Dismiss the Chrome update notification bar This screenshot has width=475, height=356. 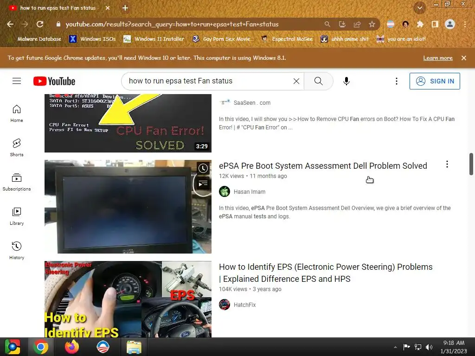[x=464, y=58]
